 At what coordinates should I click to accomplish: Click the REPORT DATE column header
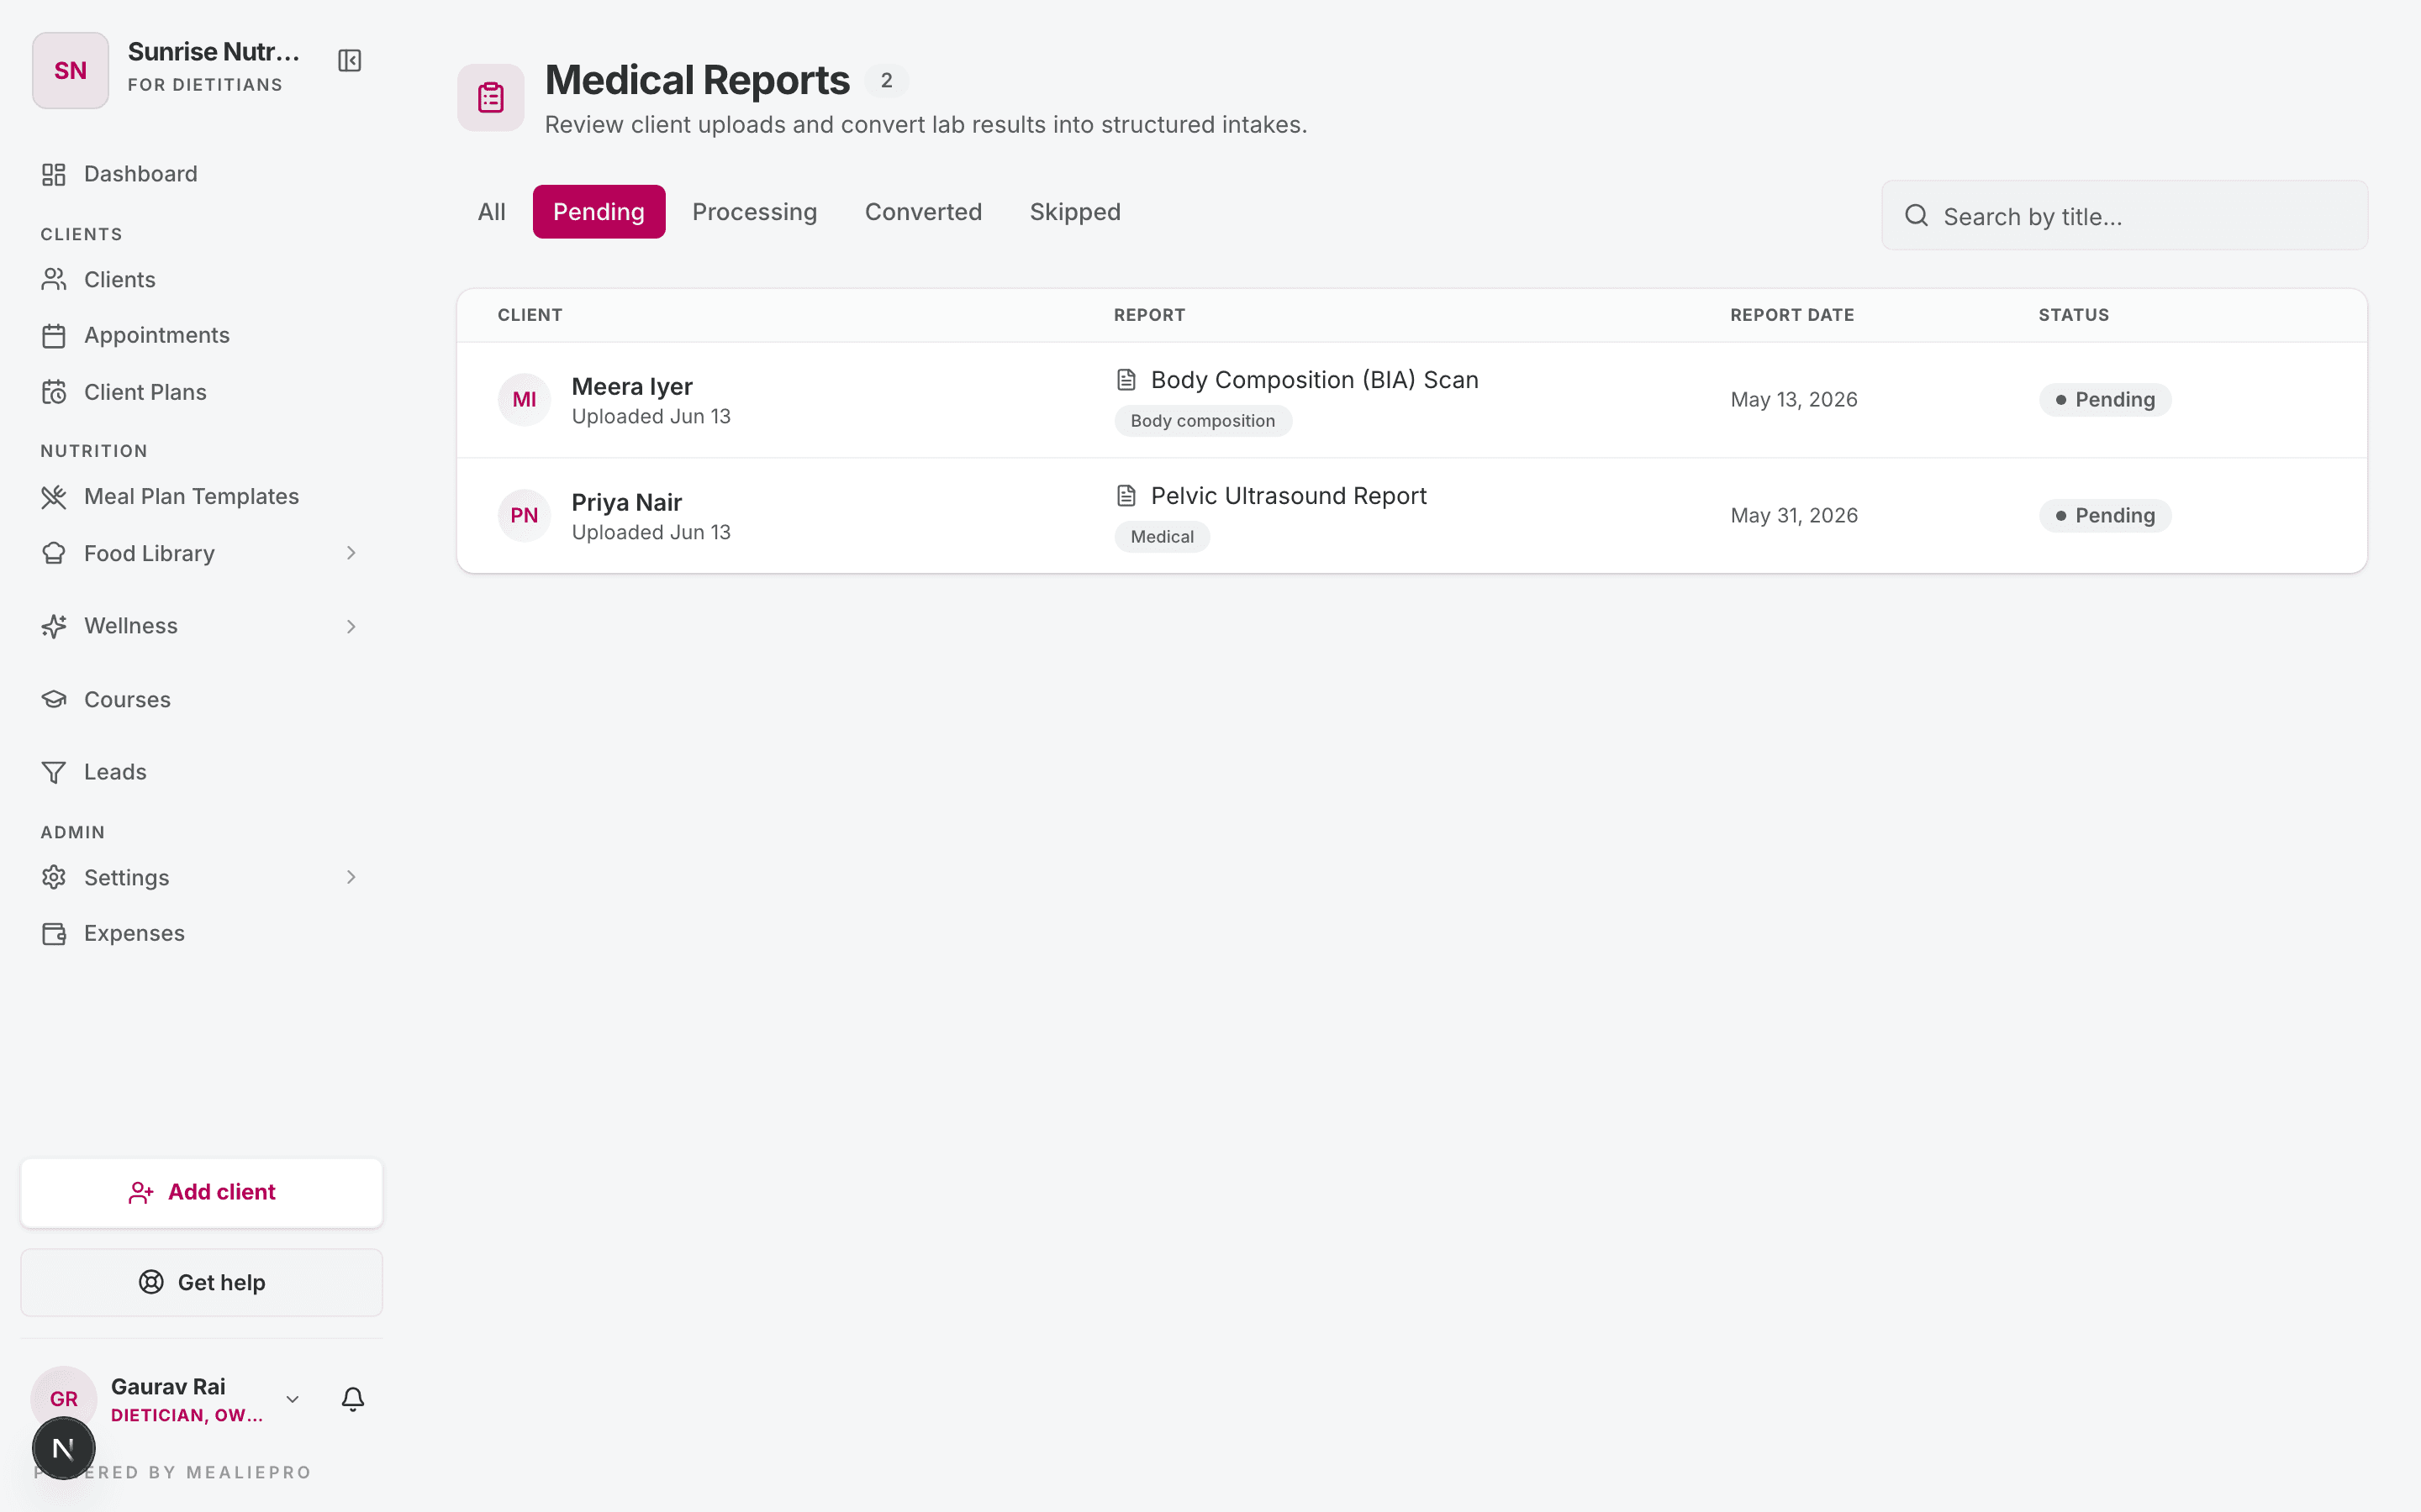[x=1791, y=315]
